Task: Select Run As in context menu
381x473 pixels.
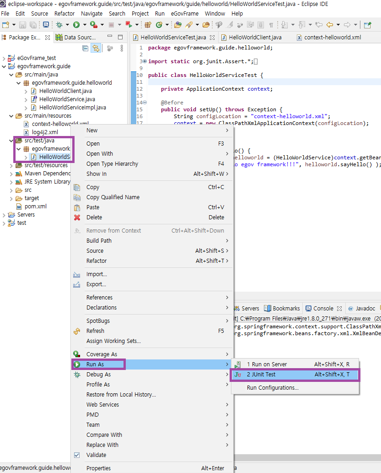Action: click(152, 364)
